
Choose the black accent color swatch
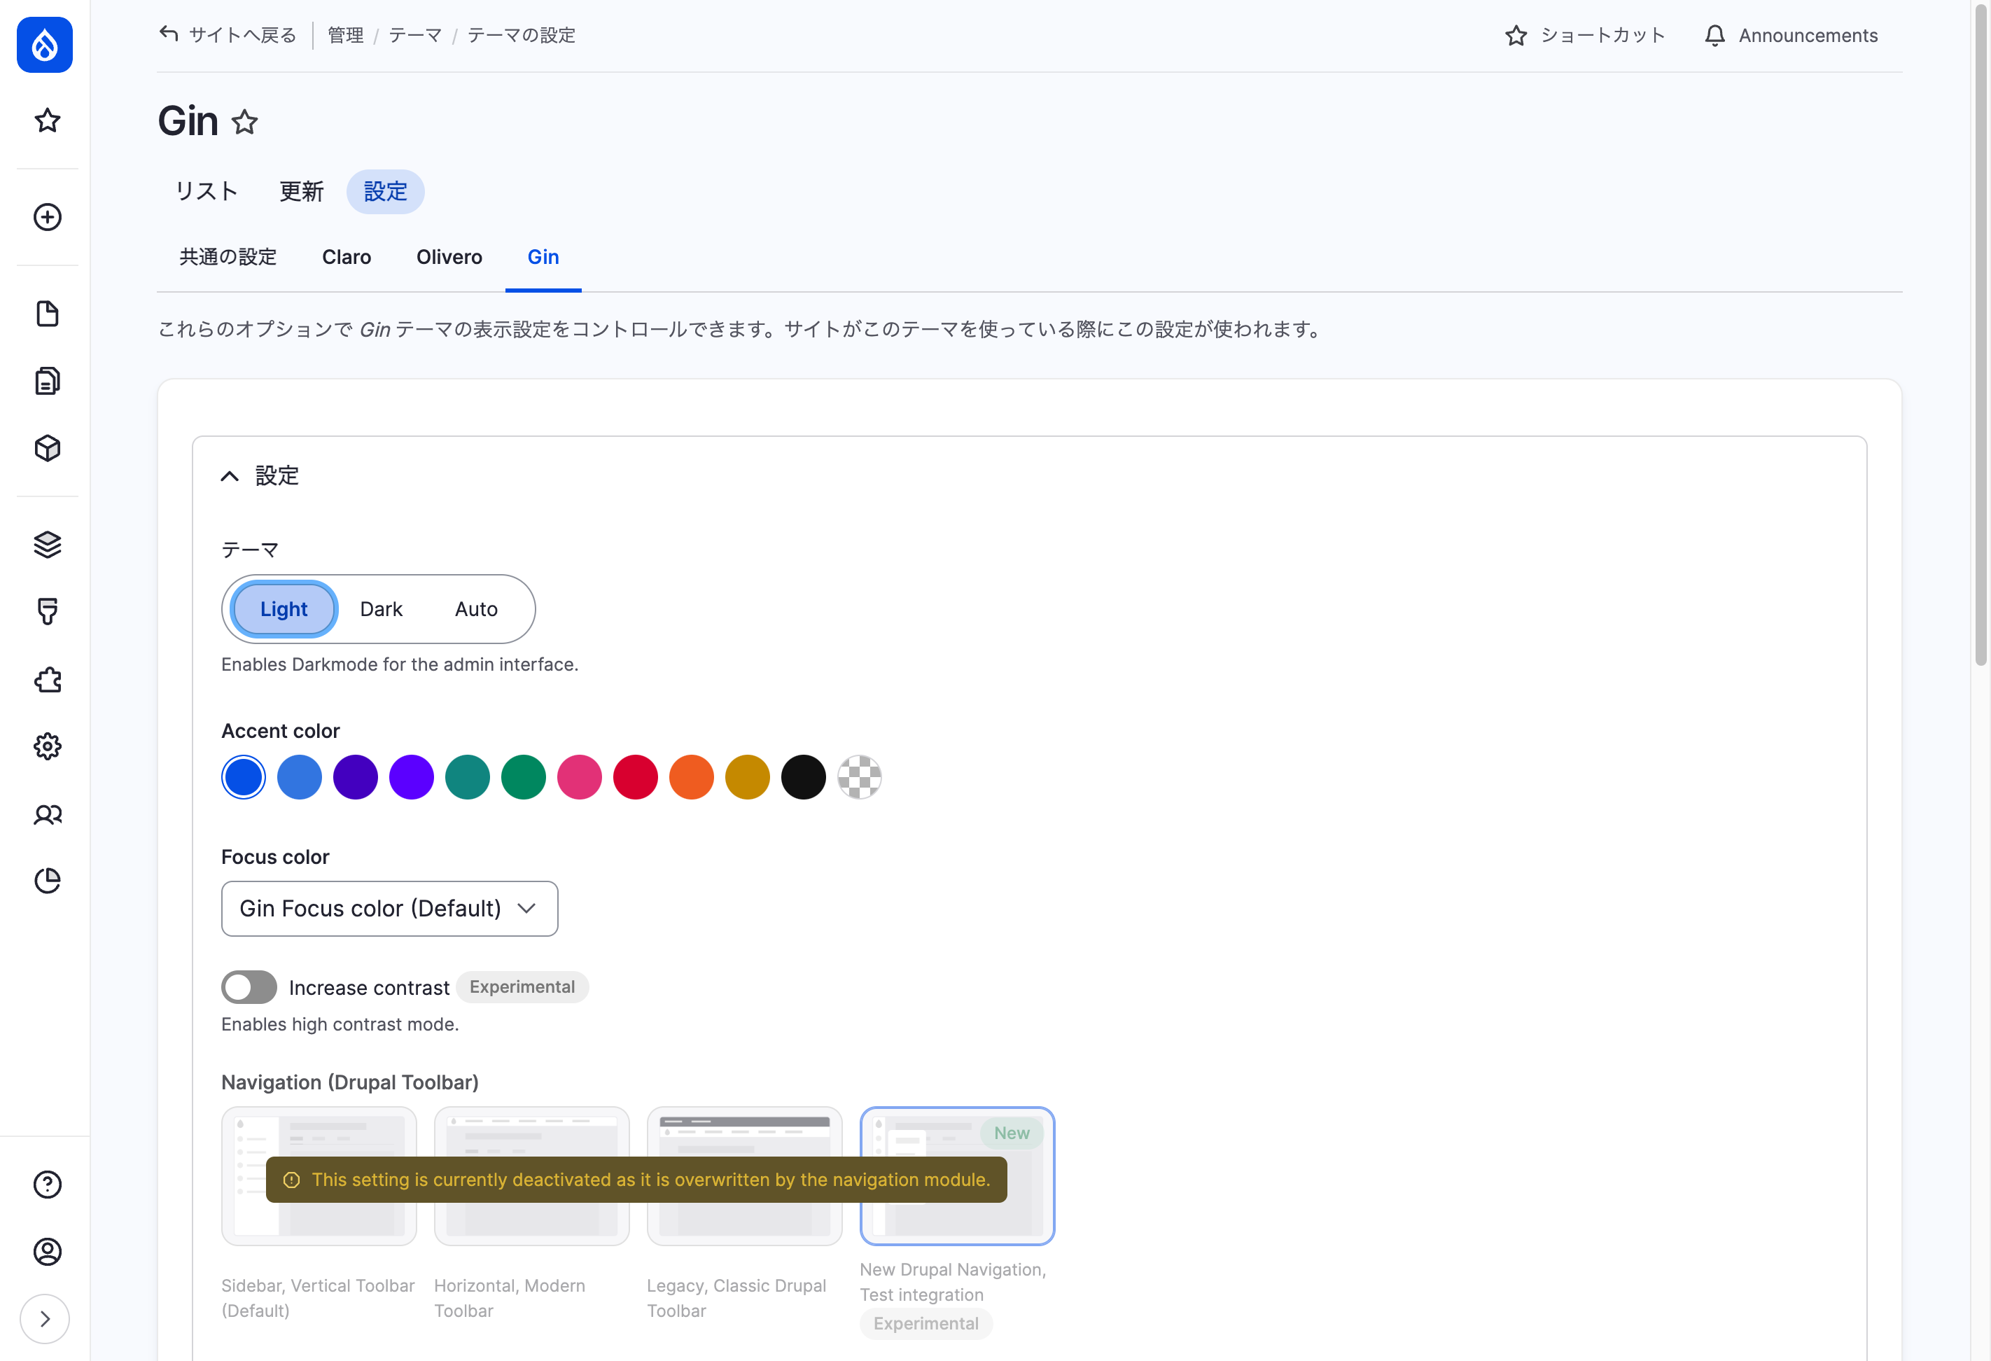[x=804, y=778]
